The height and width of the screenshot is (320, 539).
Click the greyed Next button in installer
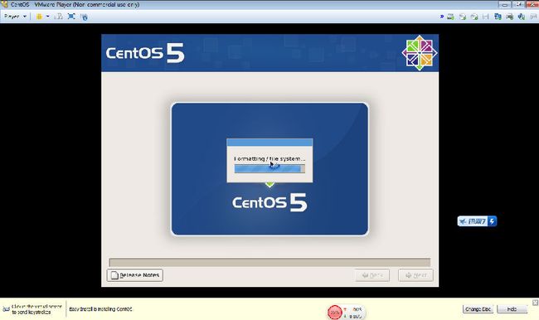415,275
